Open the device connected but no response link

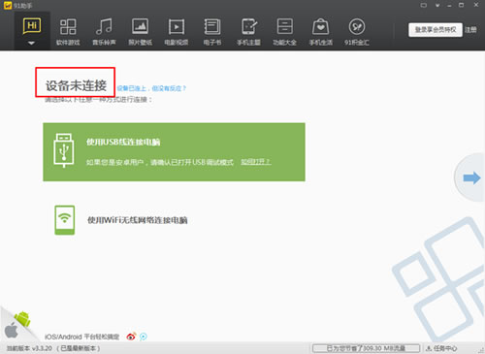tap(151, 88)
